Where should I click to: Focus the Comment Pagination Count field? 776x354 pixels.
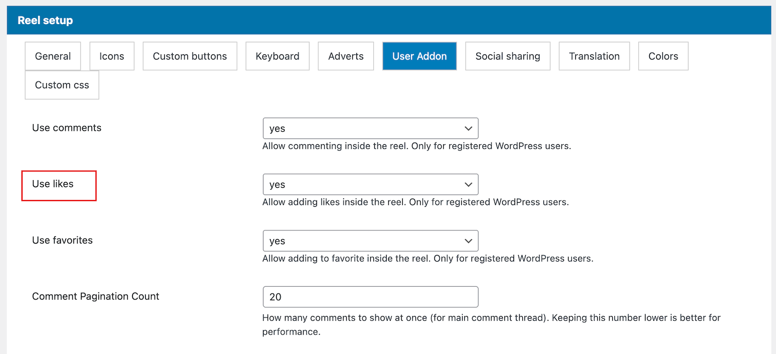click(x=370, y=297)
